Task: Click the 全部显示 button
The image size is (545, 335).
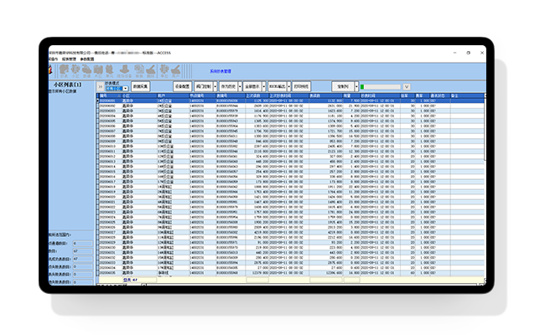Action: click(x=252, y=86)
